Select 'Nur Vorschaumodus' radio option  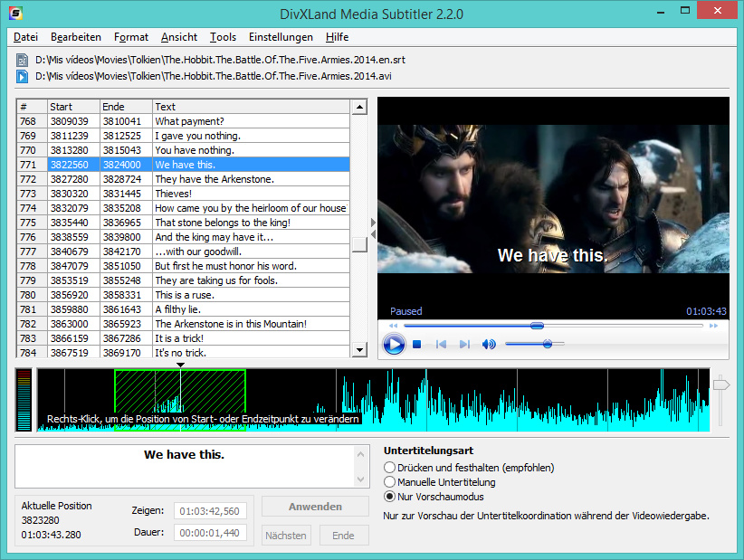(390, 497)
